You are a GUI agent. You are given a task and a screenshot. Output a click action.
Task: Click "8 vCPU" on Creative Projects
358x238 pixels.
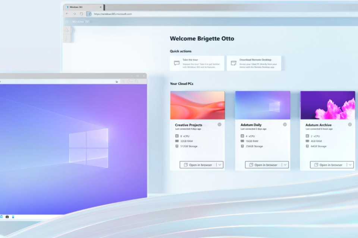pyautogui.click(x=185, y=136)
